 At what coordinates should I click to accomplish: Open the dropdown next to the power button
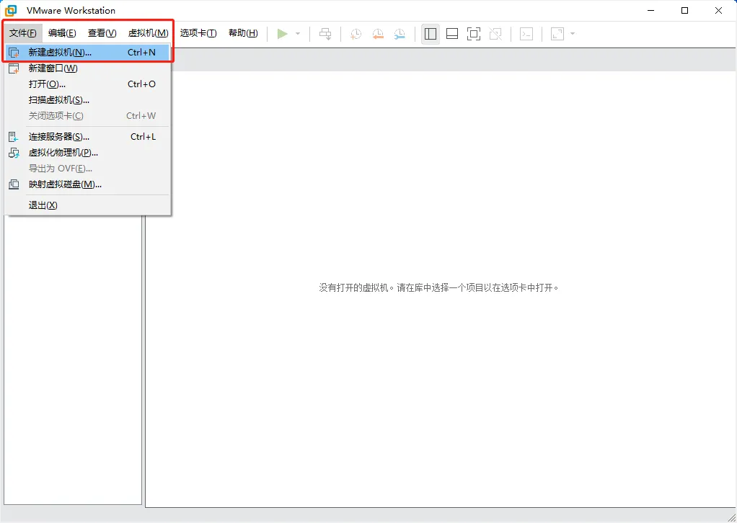(x=296, y=33)
